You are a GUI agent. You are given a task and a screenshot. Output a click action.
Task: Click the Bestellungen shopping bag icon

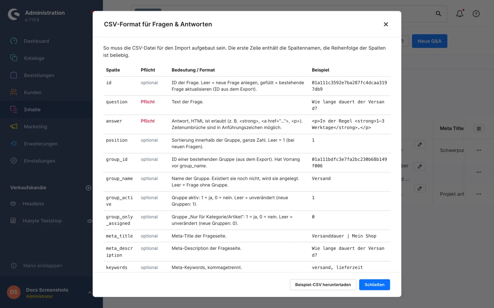coord(14,75)
